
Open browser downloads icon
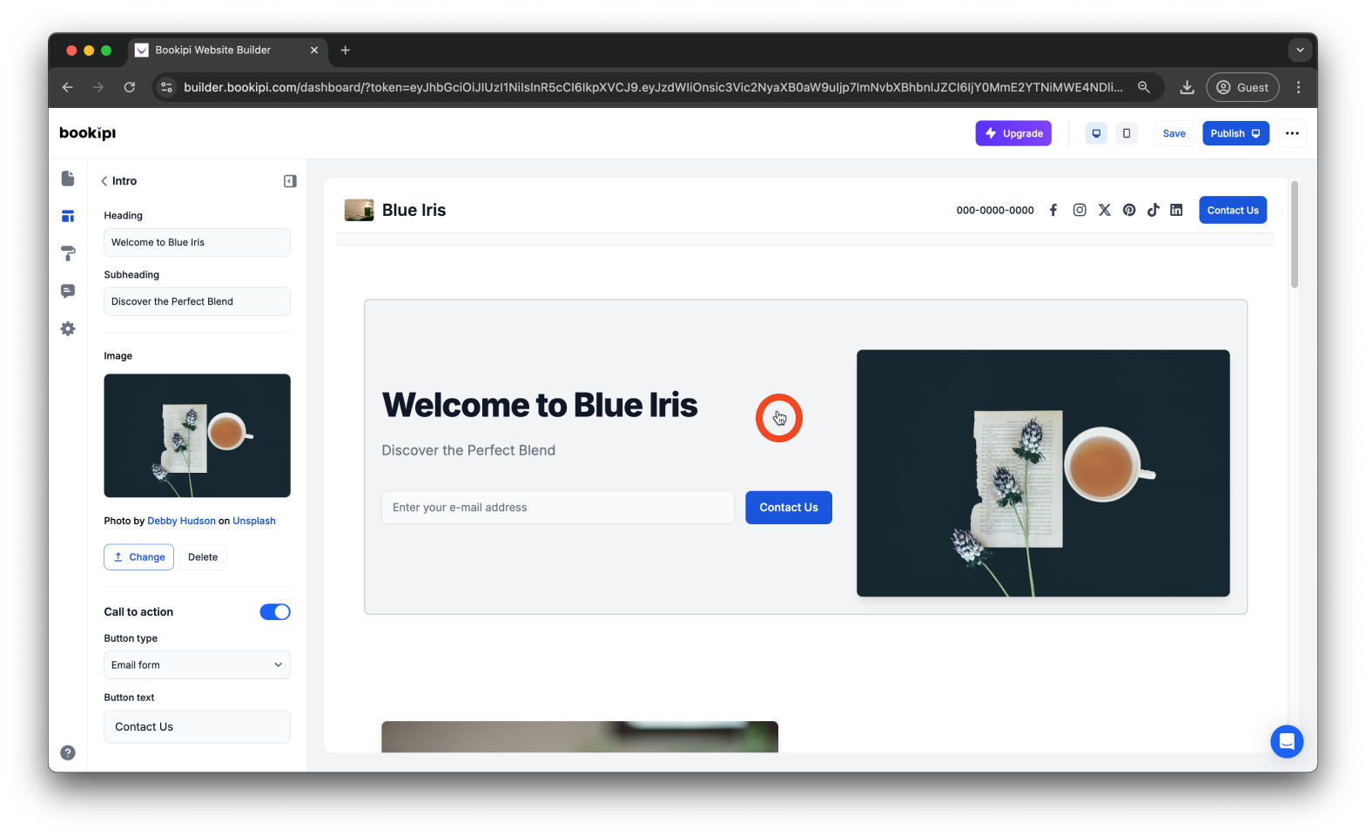[1187, 87]
